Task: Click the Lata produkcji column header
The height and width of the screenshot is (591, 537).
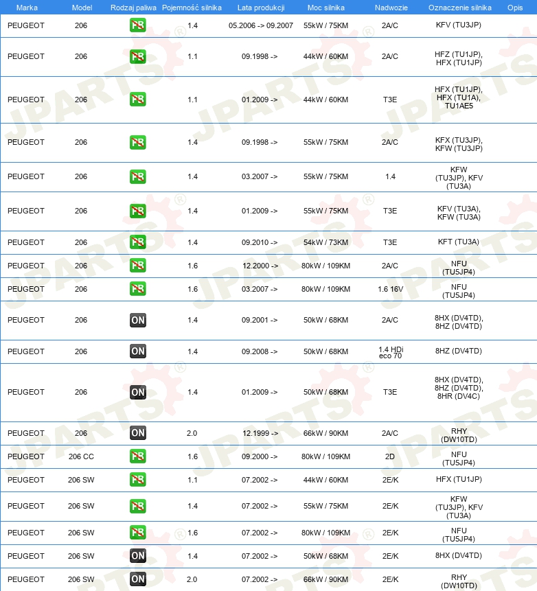Action: (261, 8)
